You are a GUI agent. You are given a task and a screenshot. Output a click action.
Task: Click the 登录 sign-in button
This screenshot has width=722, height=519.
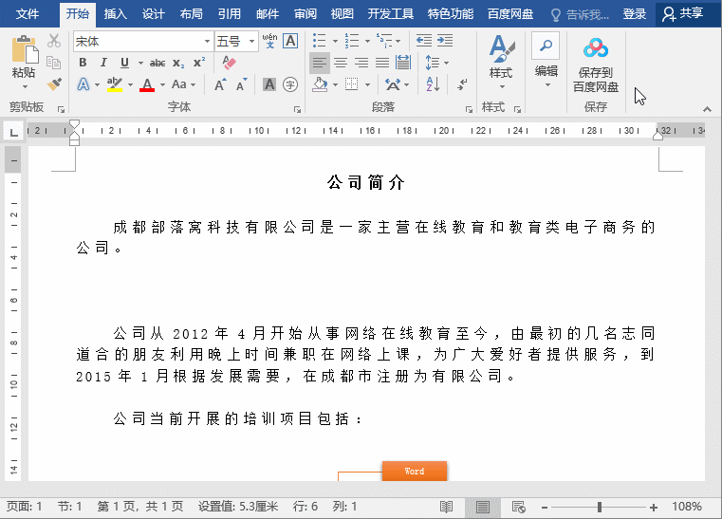point(635,14)
